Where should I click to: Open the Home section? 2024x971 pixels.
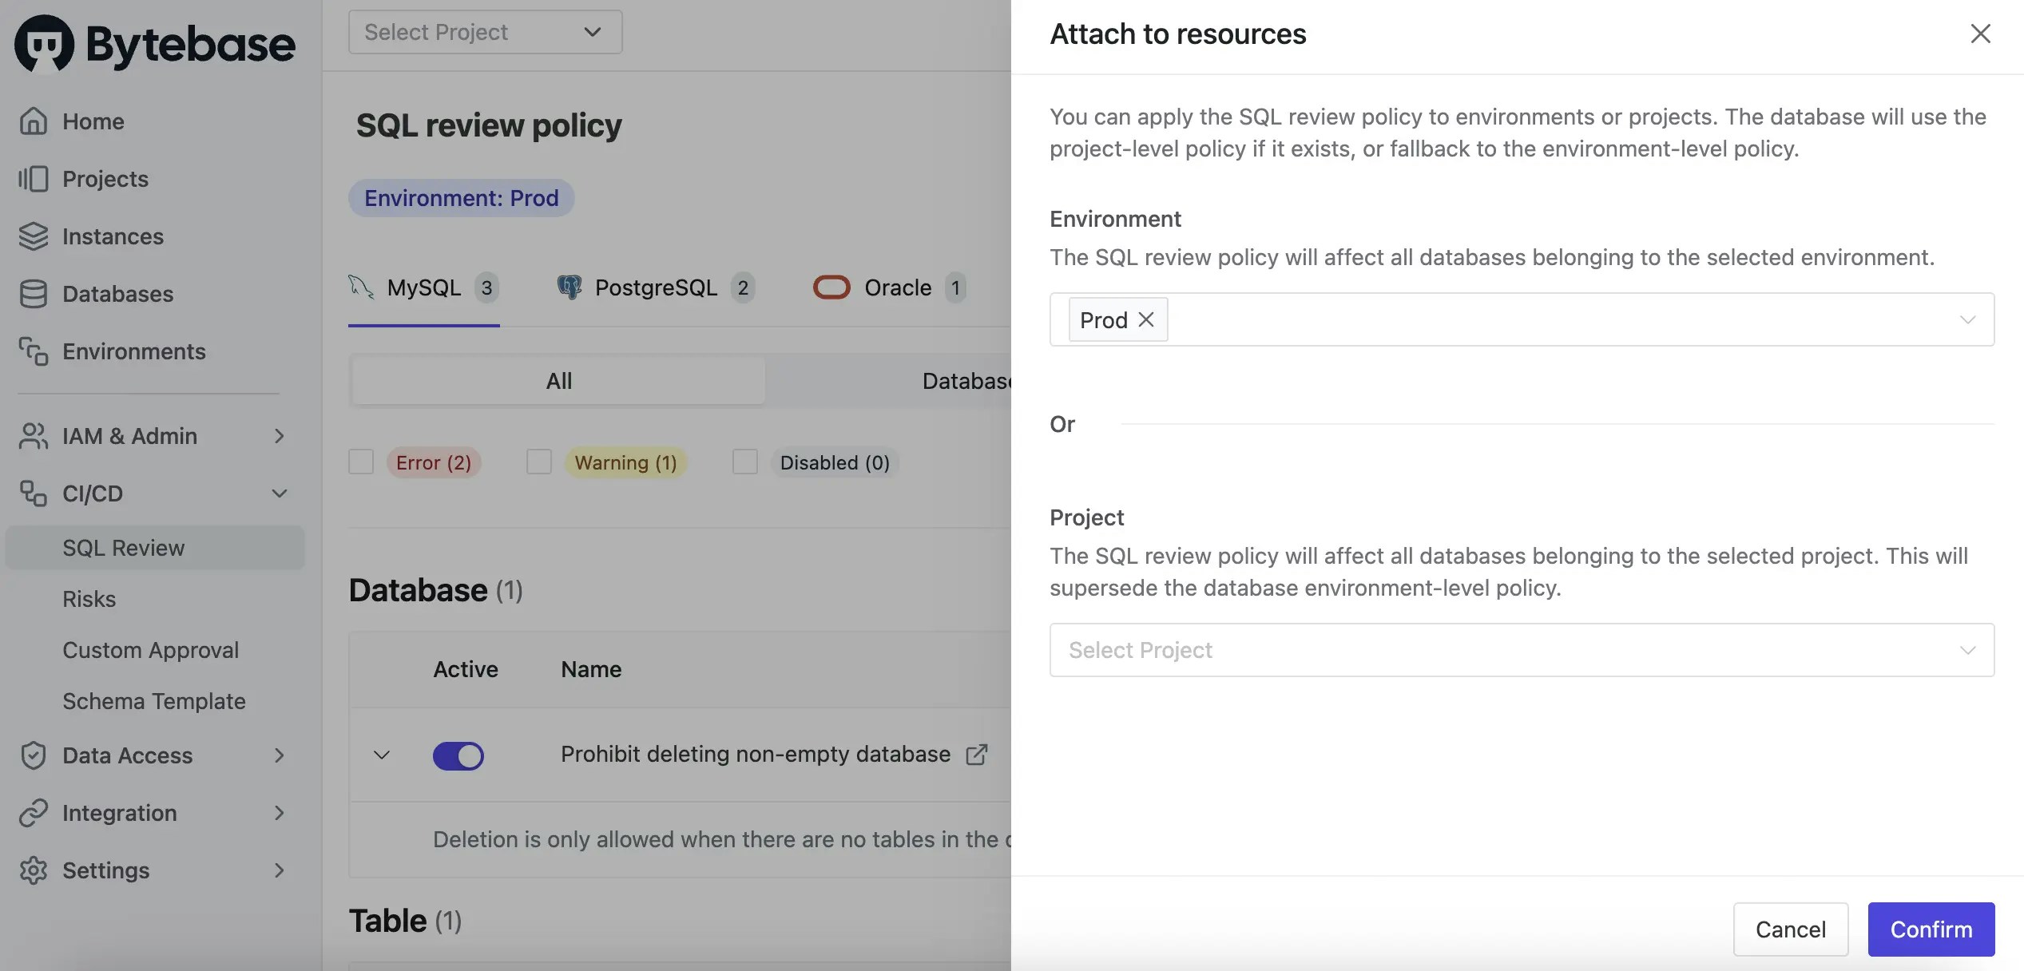93,121
